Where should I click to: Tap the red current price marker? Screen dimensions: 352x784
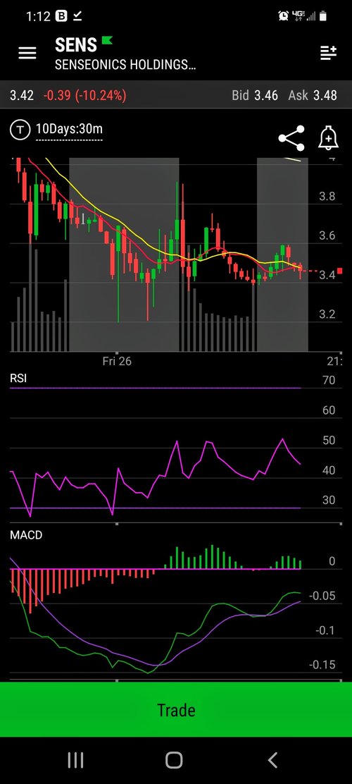coord(340,271)
